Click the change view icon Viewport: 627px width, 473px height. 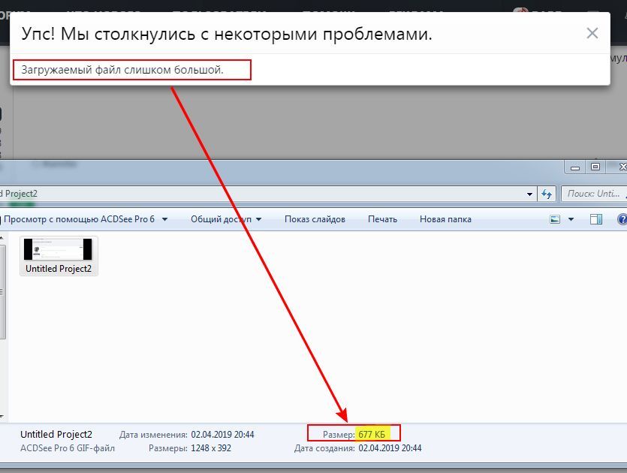click(555, 219)
